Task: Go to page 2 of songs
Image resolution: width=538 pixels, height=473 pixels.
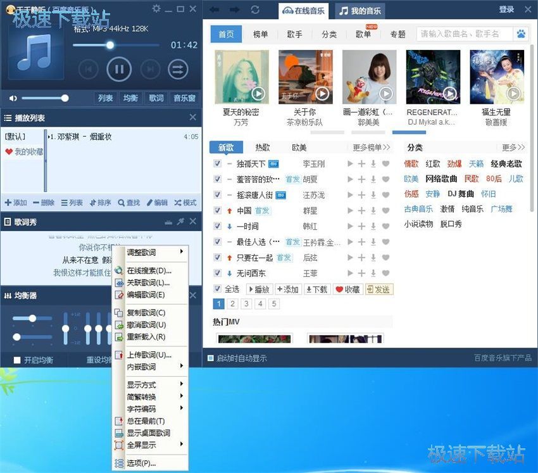Action: point(232,303)
